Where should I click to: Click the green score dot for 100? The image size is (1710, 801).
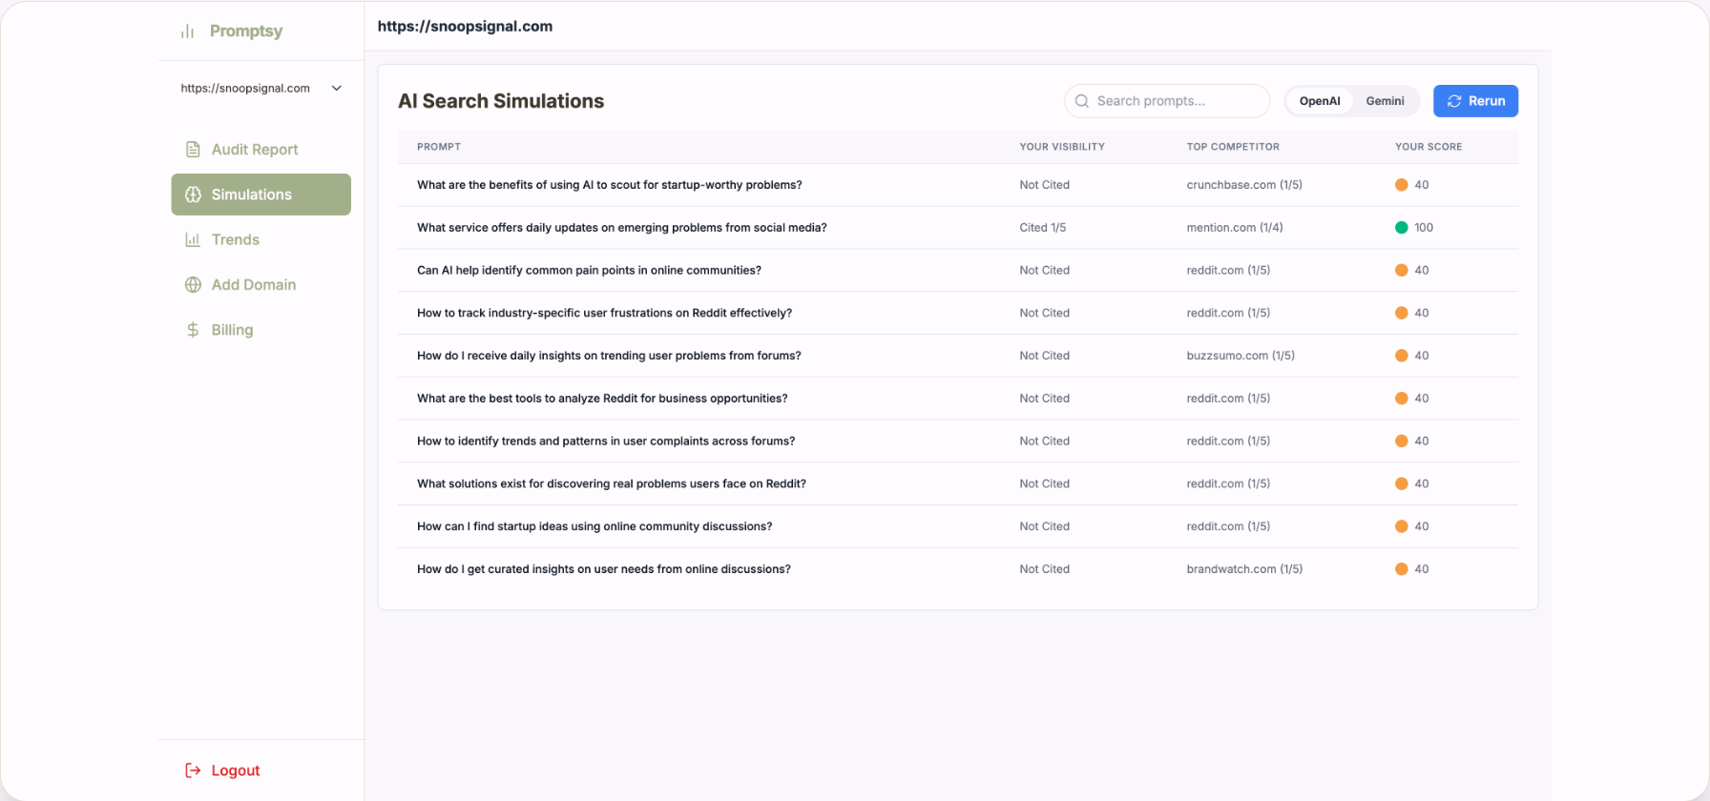tap(1402, 228)
